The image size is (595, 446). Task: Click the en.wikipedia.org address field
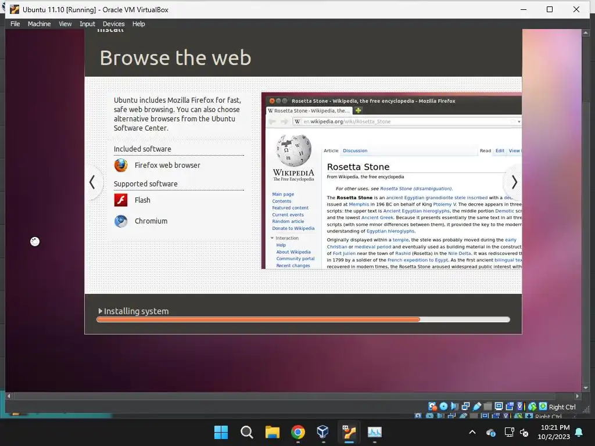coord(406,121)
